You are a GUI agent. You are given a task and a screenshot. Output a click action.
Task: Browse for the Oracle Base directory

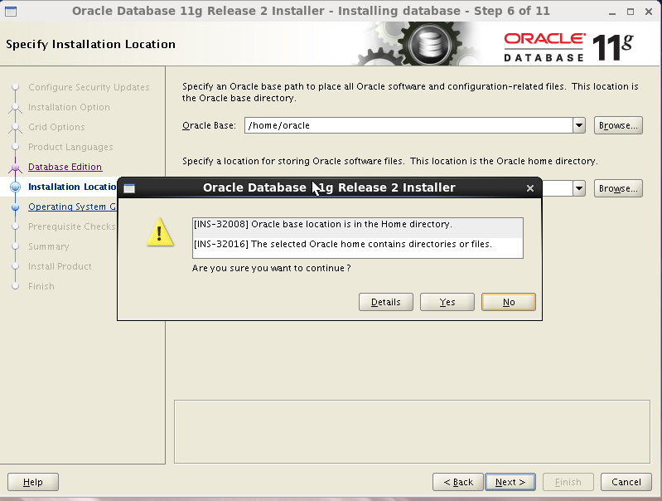pyautogui.click(x=618, y=125)
